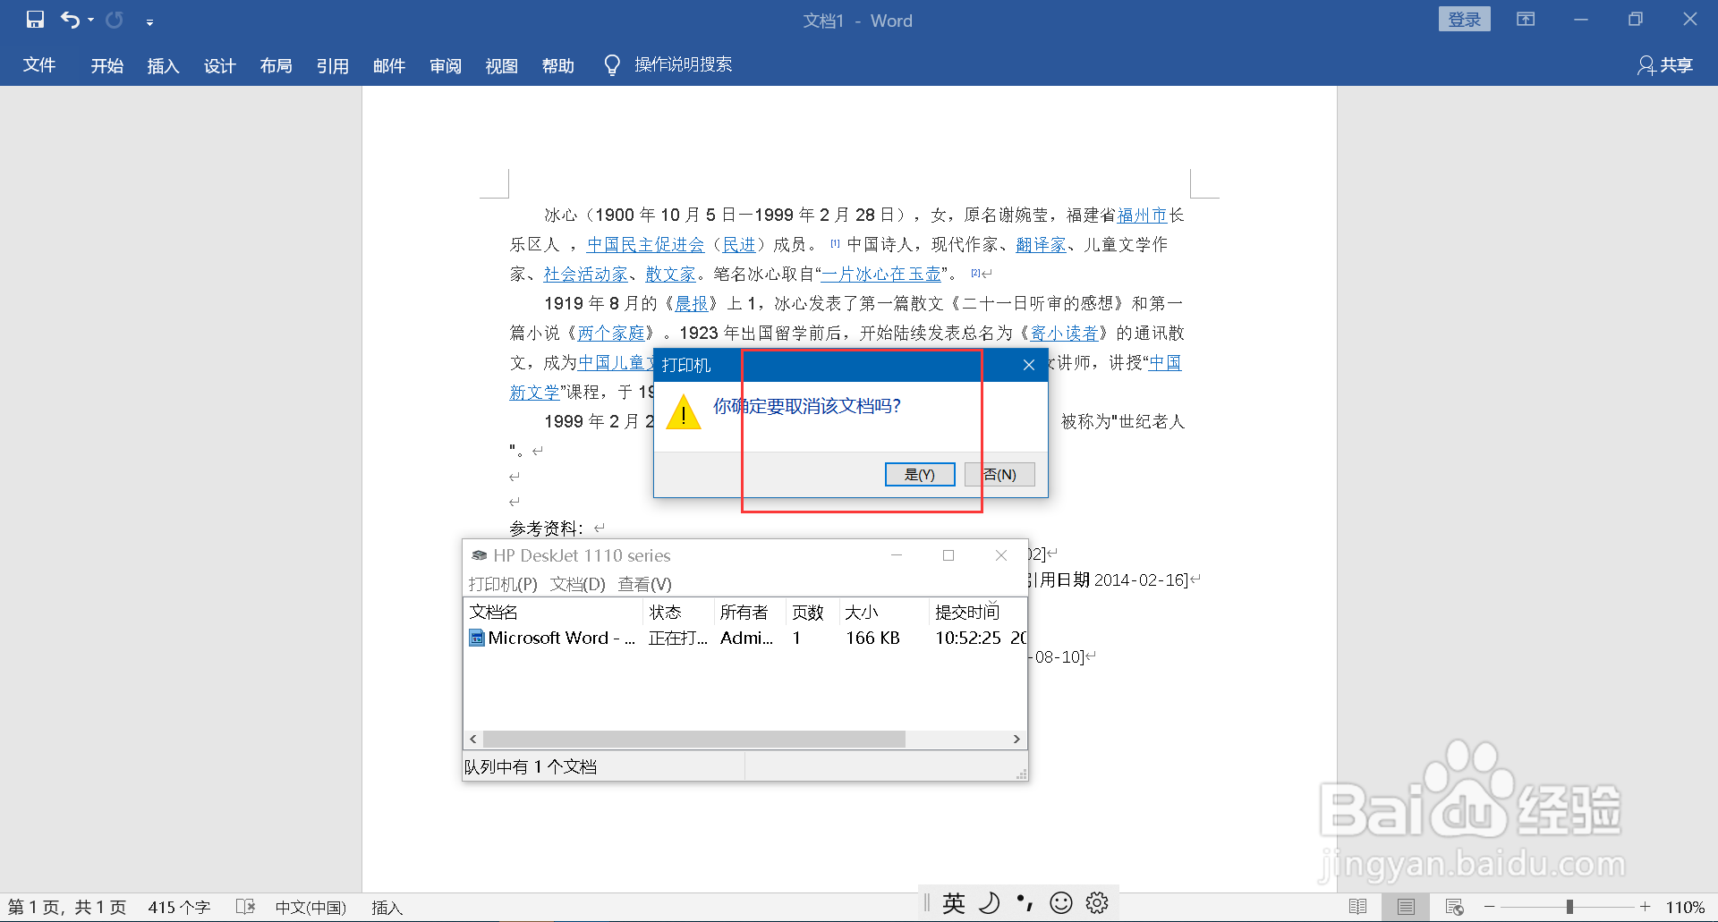
Task: Toggle the 插入 overtype mode indicator
Action: coord(387,907)
